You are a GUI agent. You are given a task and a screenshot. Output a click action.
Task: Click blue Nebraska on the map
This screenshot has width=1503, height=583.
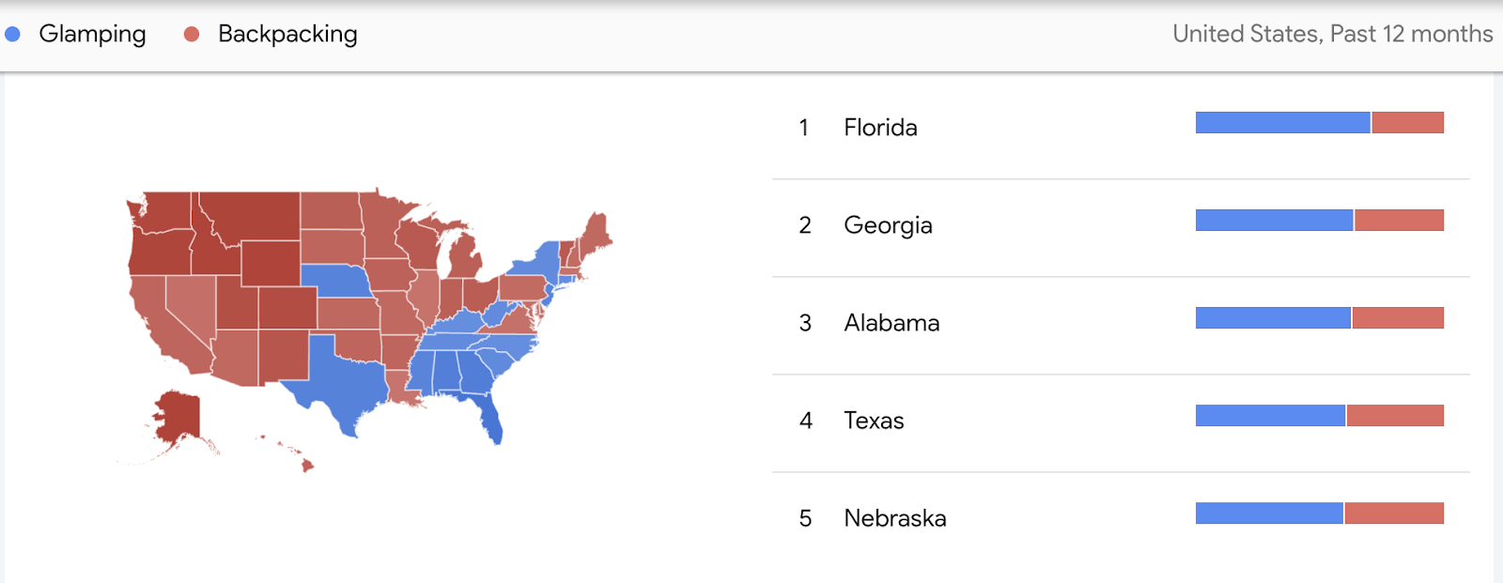pyautogui.click(x=336, y=281)
